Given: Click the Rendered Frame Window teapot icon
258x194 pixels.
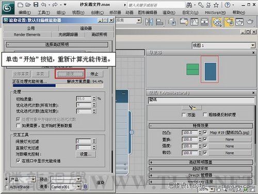Looking at the screenshot, I should (x=239, y=22).
